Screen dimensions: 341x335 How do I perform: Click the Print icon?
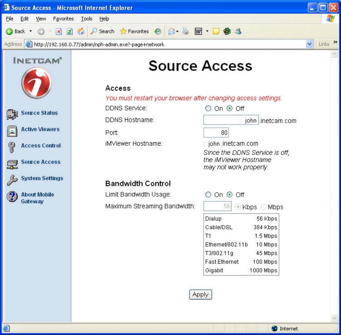[x=186, y=31]
